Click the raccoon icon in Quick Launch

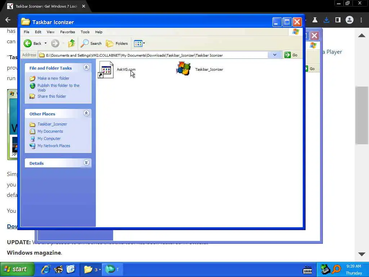(x=58, y=269)
